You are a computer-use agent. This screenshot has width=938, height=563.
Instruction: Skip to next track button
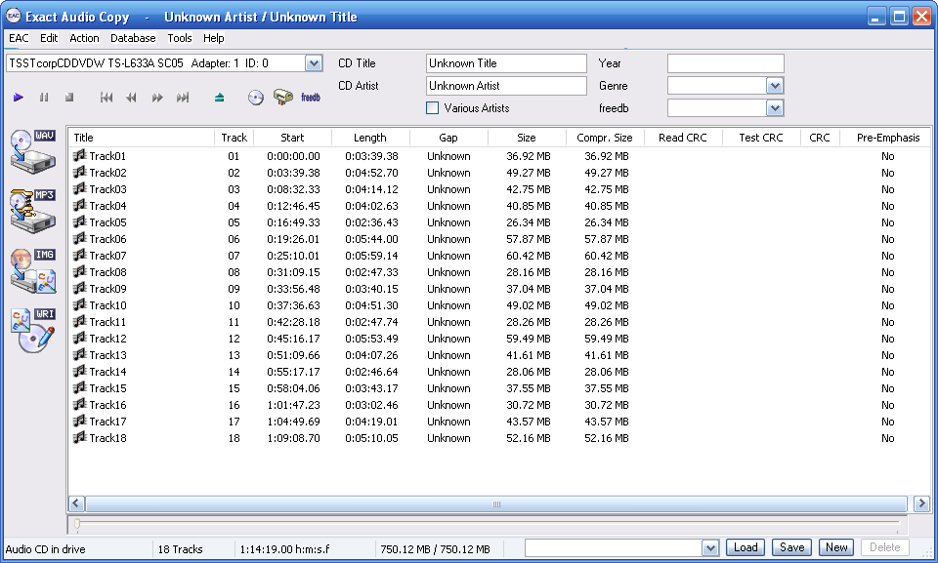click(183, 98)
